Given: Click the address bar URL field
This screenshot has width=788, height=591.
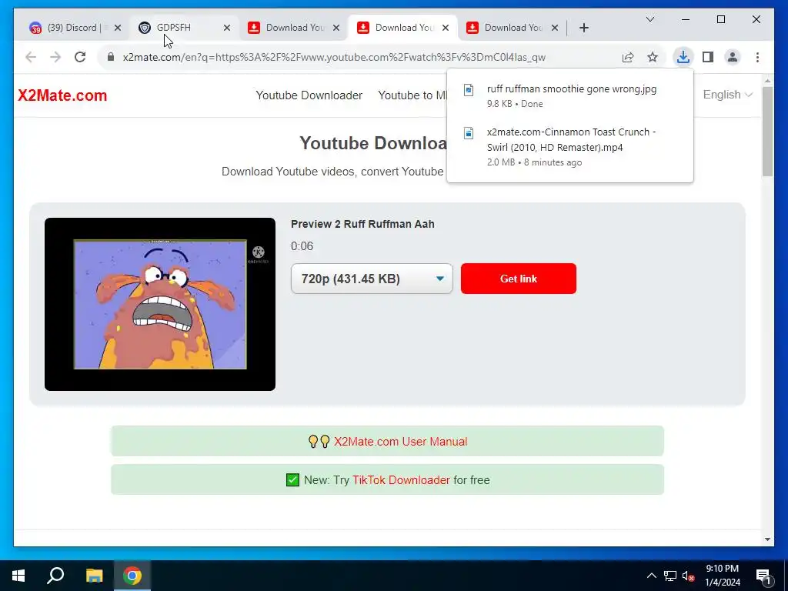Looking at the screenshot, I should (x=334, y=57).
